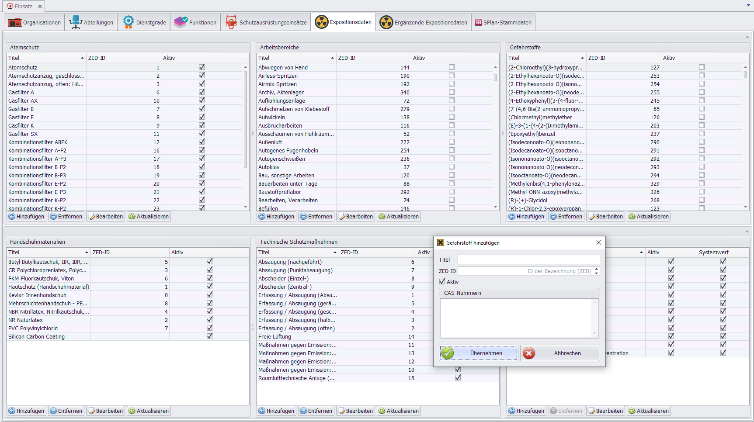Click the Dienstgrade badge icon
The width and height of the screenshot is (754, 422).
point(128,22)
